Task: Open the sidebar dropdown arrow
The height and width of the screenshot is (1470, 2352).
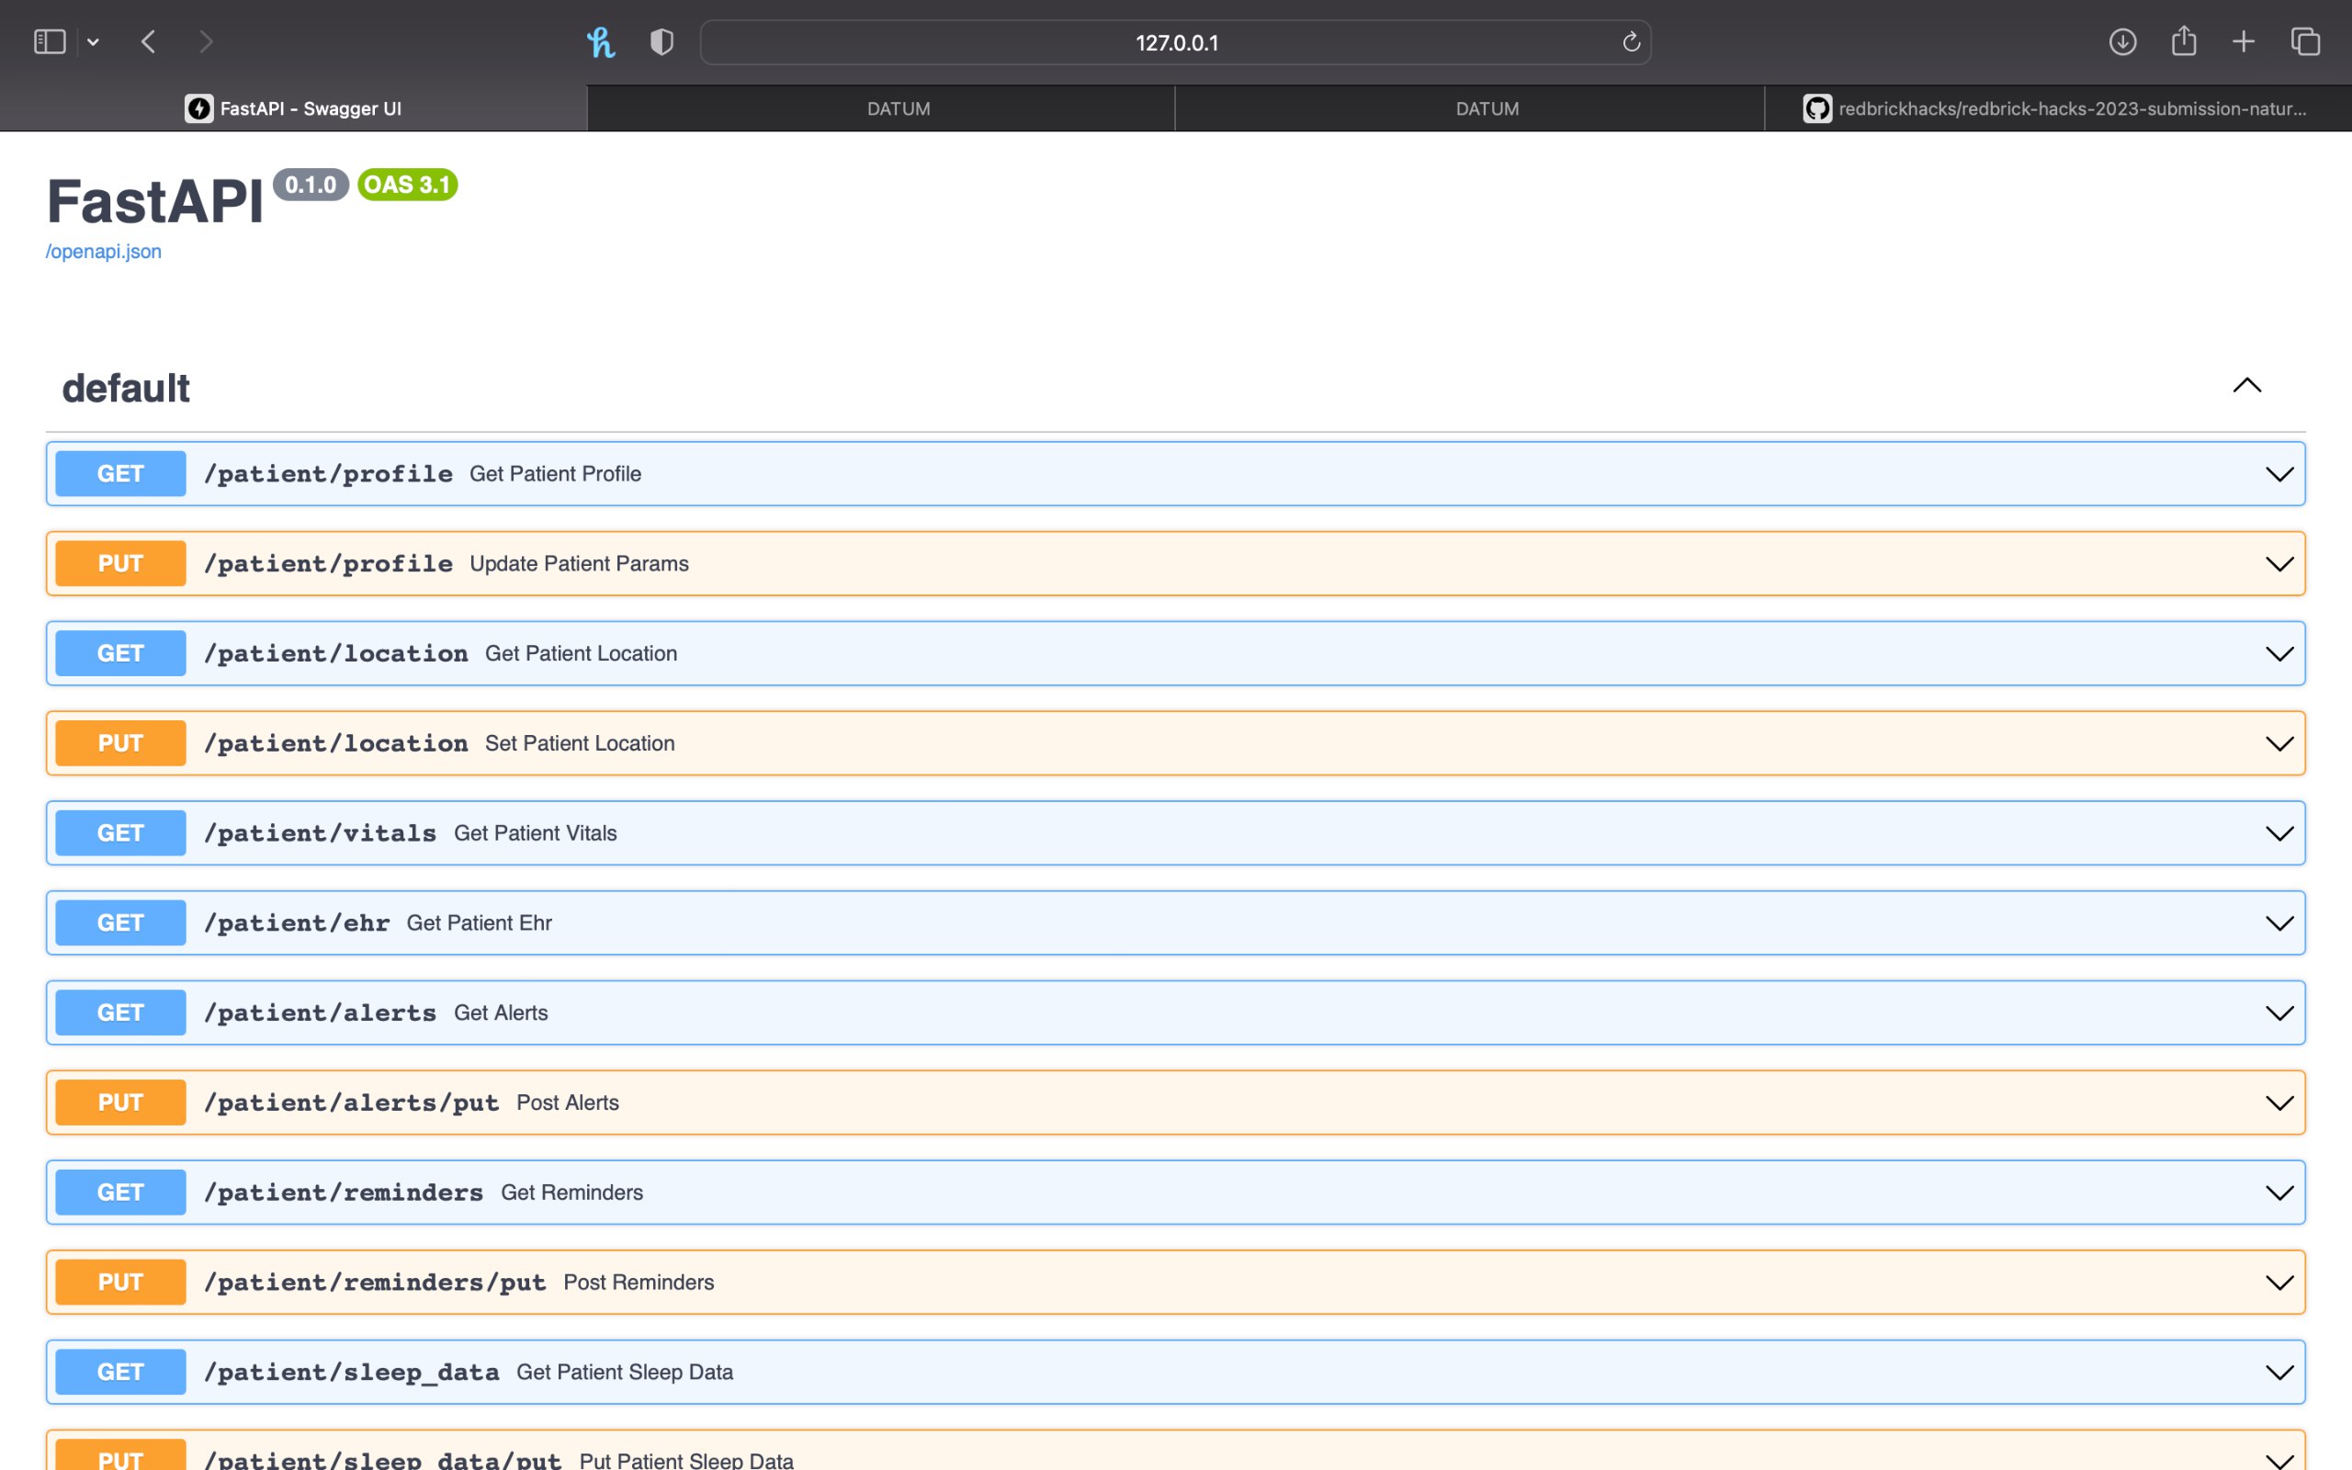Action: point(94,42)
